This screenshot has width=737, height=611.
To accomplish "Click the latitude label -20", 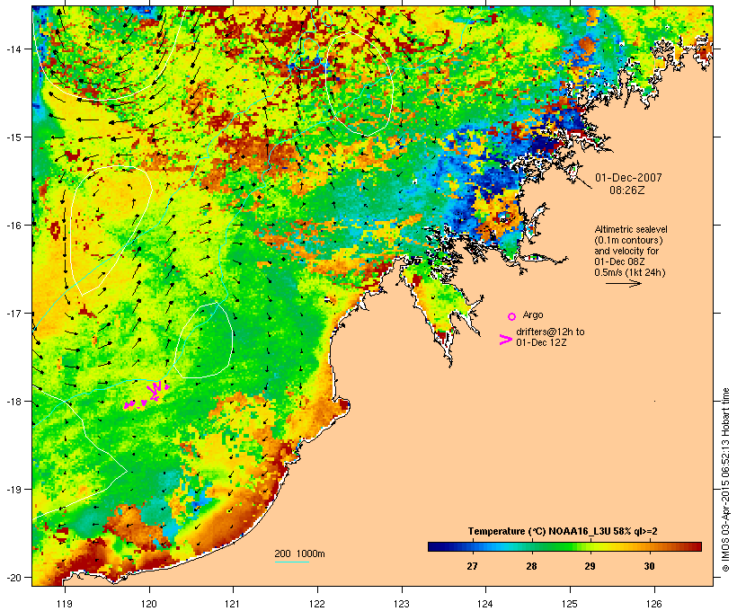I will (13, 578).
